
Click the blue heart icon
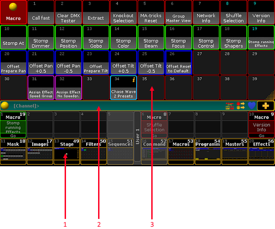(x=252, y=106)
